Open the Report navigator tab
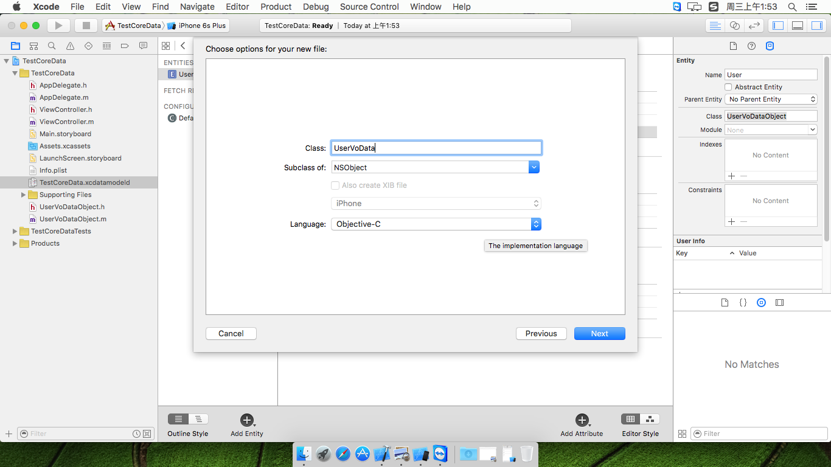Viewport: 831px width, 467px height. point(143,46)
